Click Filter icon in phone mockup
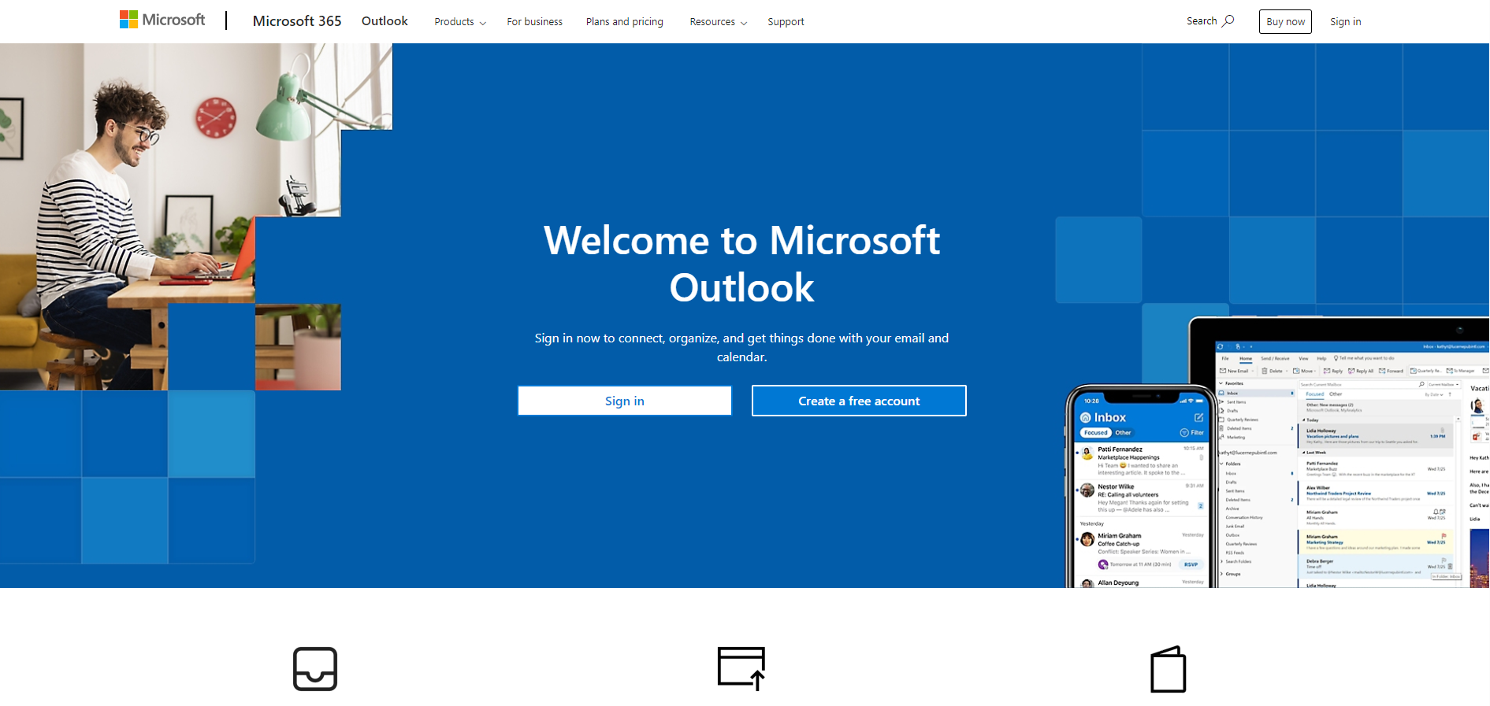This screenshot has height=706, width=1490. (1184, 432)
